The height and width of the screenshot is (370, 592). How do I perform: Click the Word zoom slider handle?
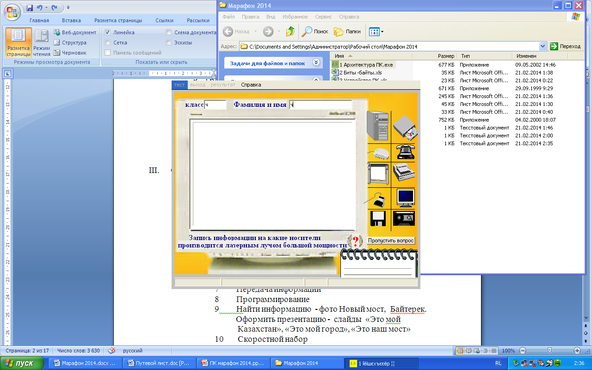[549, 351]
